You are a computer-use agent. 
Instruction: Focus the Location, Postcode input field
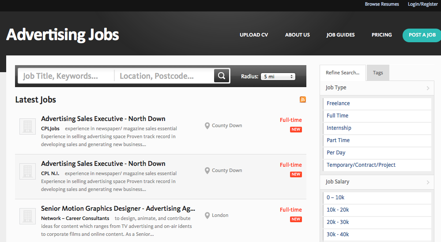164,76
